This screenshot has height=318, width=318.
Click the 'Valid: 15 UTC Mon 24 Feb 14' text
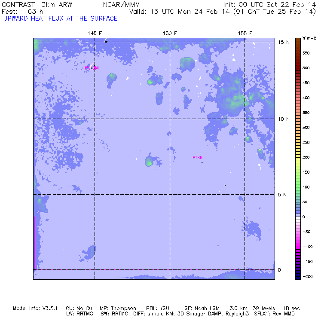coord(179,12)
